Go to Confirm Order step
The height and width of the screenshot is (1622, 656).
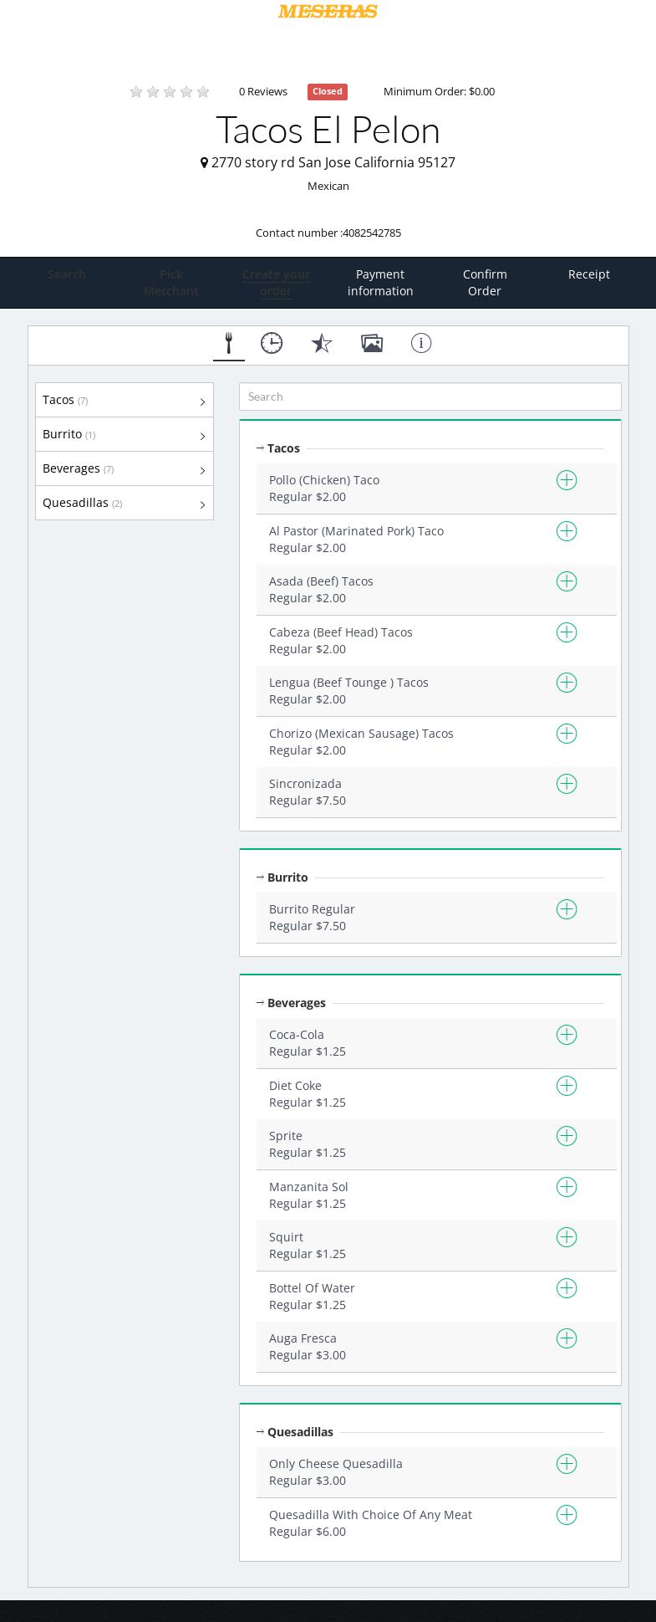[x=485, y=283]
